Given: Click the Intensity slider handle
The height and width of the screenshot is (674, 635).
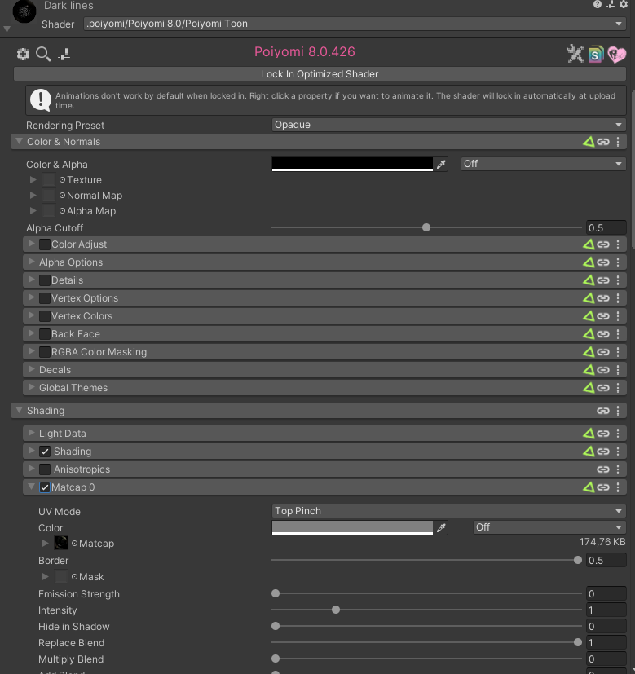Looking at the screenshot, I should [336, 610].
